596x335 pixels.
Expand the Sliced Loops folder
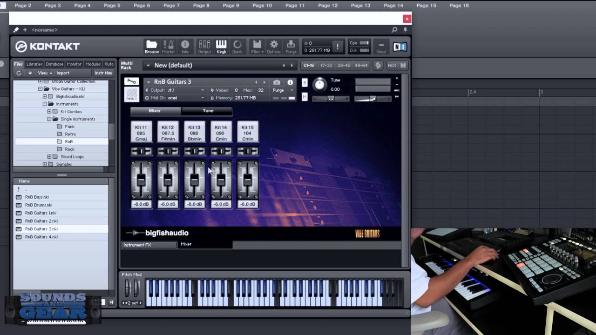[49, 157]
